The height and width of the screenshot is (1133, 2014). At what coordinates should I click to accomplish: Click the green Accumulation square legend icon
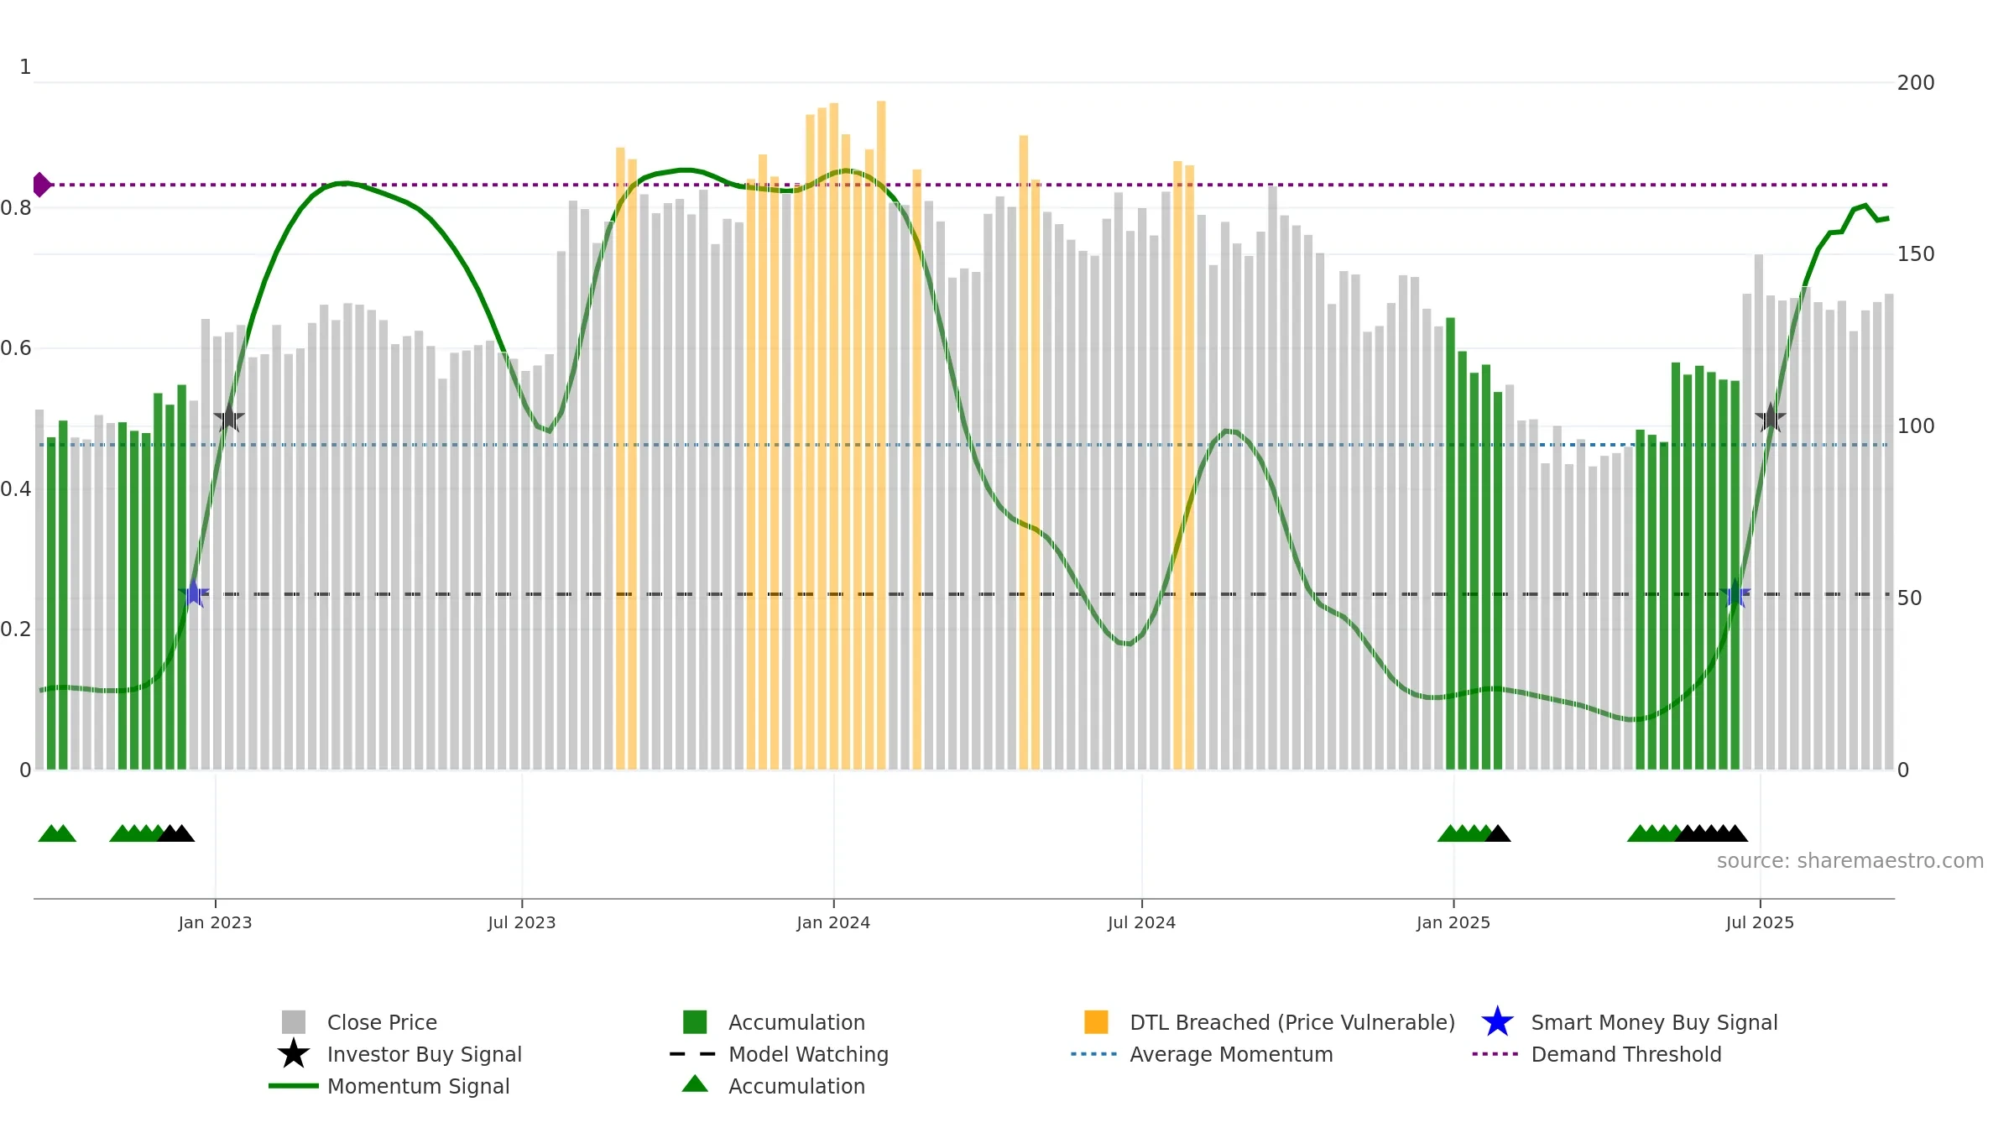[x=695, y=1022]
